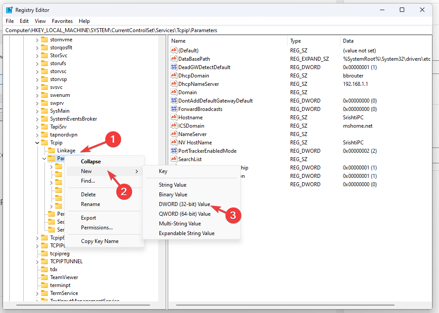Click the registry path address bar

point(219,30)
